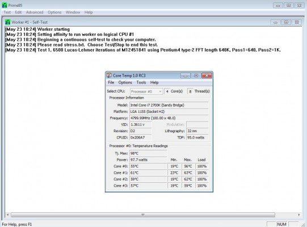Viewport: 307px width, 227px height.
Task: Click Core #1 min temperature 23°C
Action: (174, 173)
